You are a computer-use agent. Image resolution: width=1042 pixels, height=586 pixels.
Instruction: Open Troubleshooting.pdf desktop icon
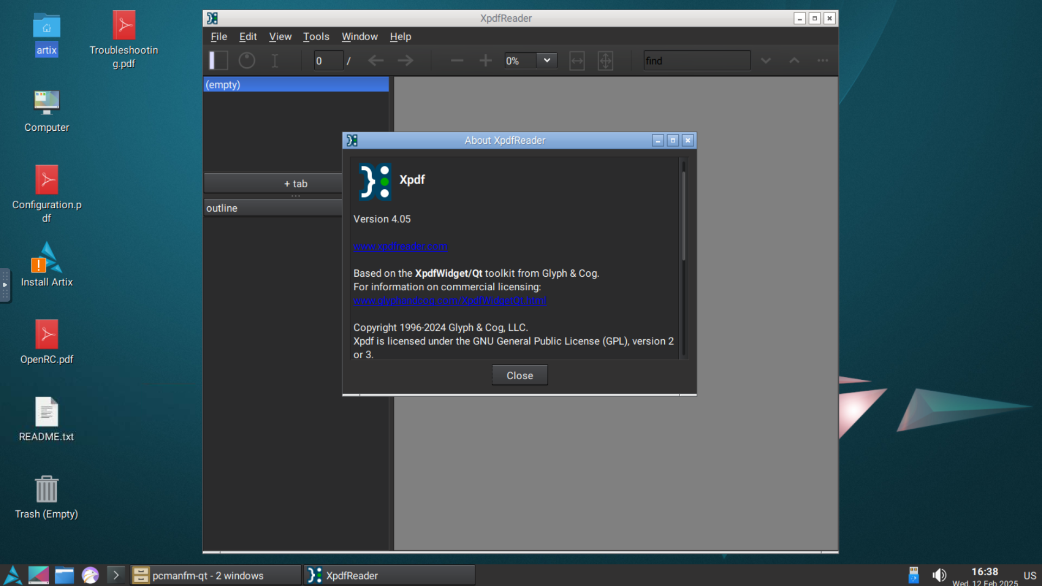pyautogui.click(x=124, y=39)
